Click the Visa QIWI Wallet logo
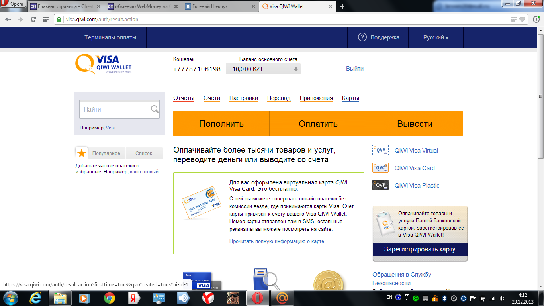Screen dimensions: 544x306 tap(104, 64)
